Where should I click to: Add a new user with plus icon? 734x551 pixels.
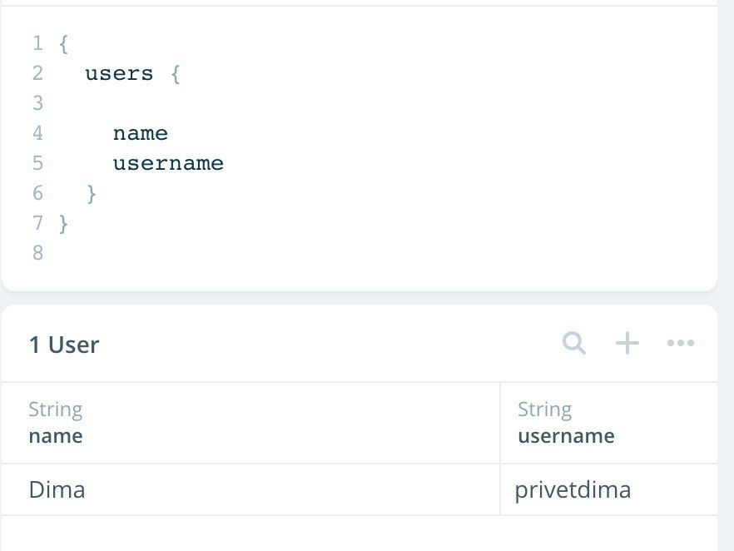click(x=627, y=343)
